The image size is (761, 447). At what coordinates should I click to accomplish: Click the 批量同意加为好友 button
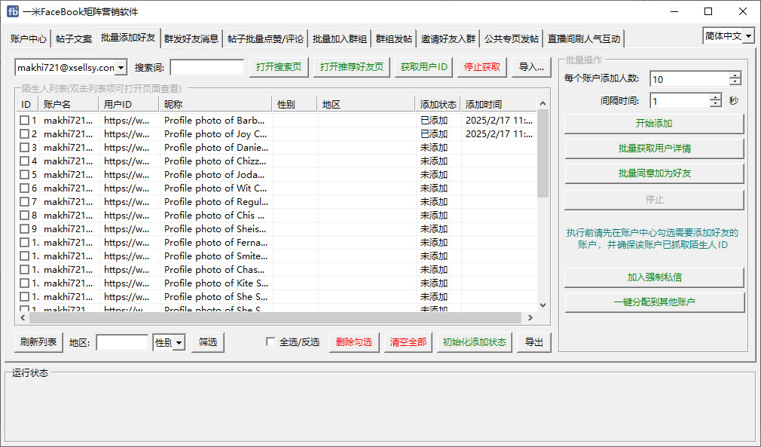[x=654, y=173]
